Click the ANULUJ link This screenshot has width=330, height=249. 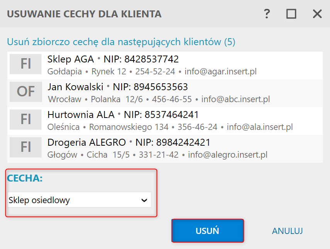[x=287, y=231]
